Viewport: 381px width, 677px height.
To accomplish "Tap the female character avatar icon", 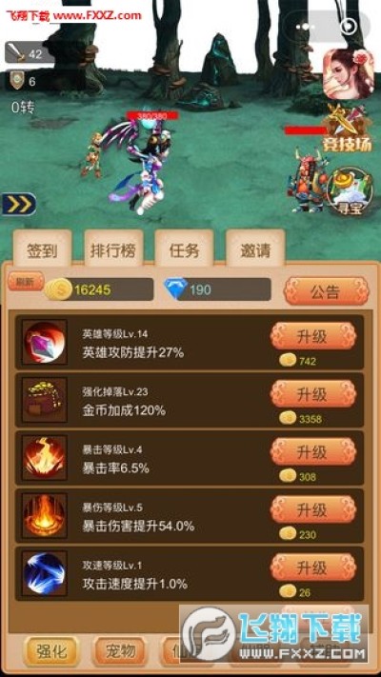I will [349, 74].
